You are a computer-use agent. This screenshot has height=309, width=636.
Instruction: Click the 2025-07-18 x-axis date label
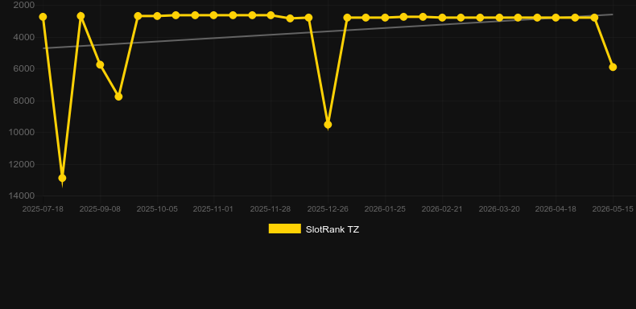tap(43, 209)
